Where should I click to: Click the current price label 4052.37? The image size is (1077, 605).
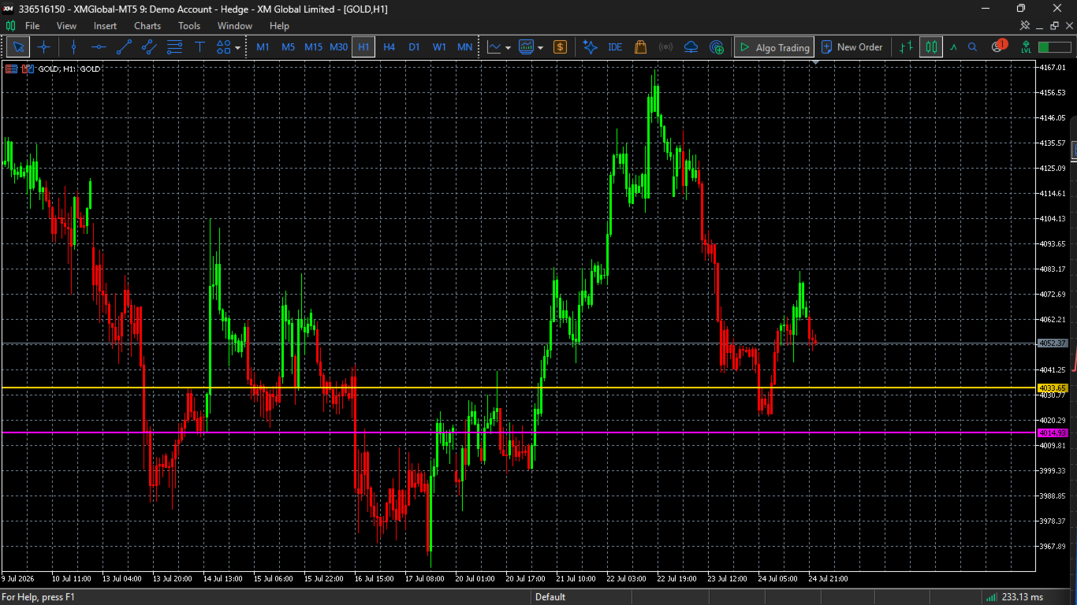click(1053, 343)
